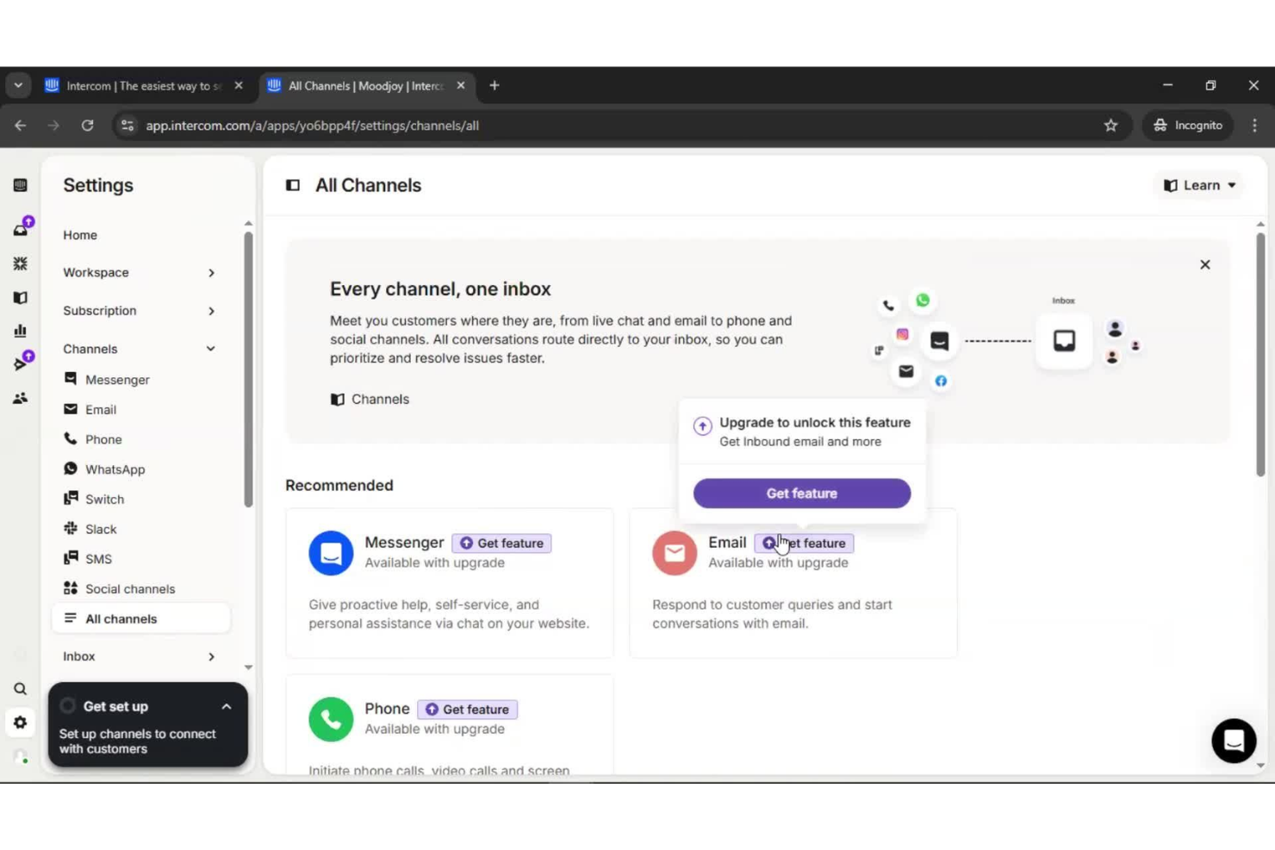Select Slack in Channels sidebar

(x=101, y=530)
